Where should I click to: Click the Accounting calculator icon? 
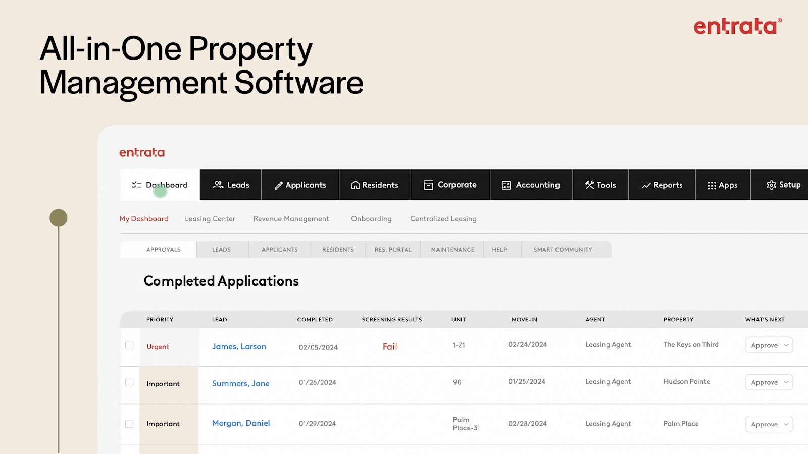507,185
